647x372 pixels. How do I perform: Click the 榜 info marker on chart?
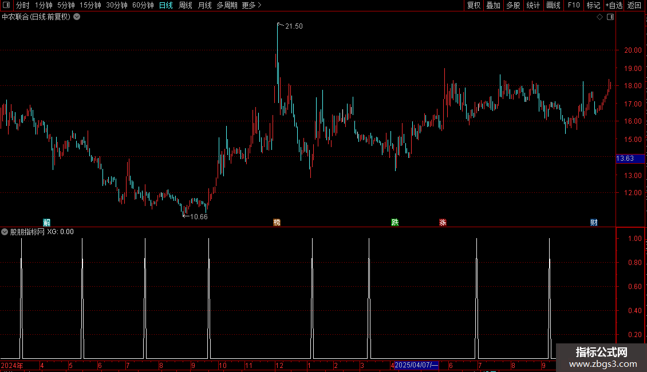point(277,222)
